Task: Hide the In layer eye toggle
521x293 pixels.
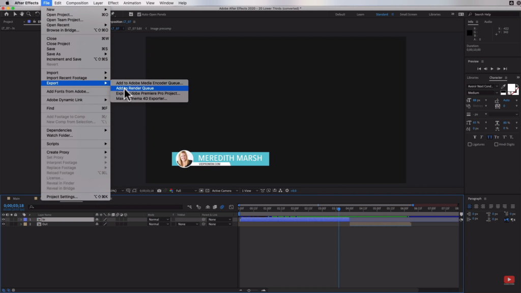Action: click(x=4, y=220)
